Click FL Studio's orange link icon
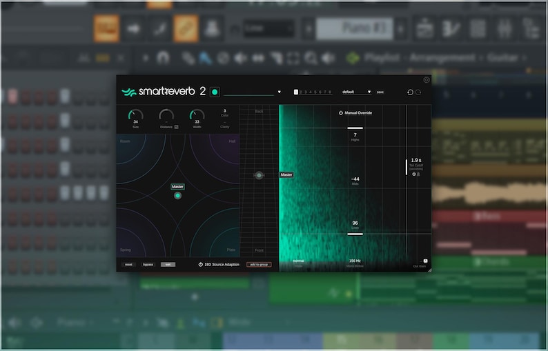This screenshot has width=548, height=351. tap(186, 28)
